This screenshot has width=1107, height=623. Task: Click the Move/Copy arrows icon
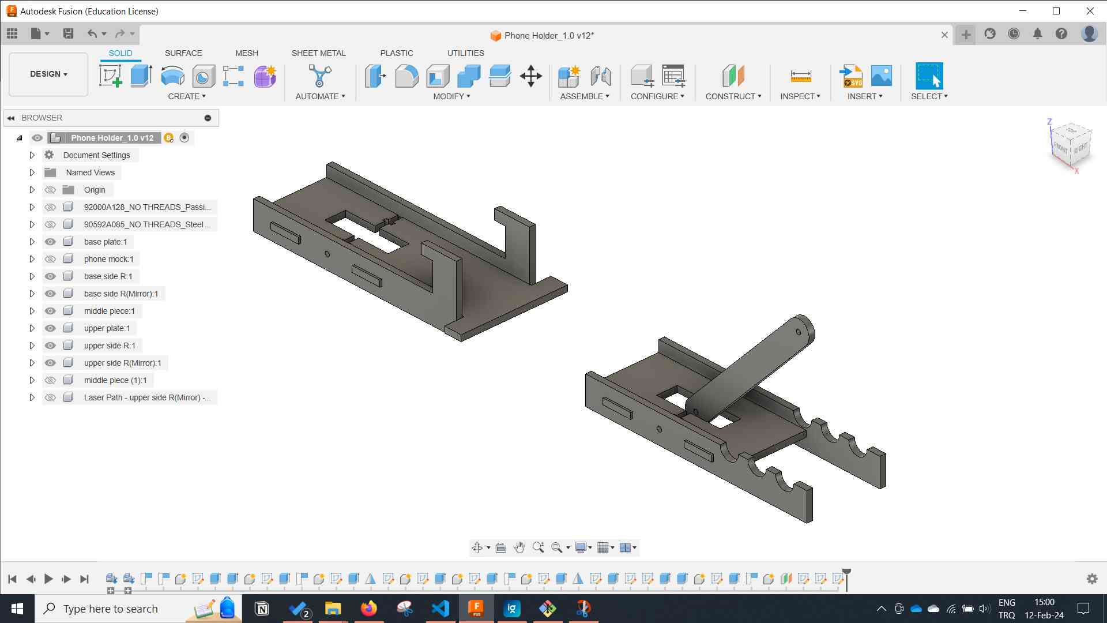(530, 76)
